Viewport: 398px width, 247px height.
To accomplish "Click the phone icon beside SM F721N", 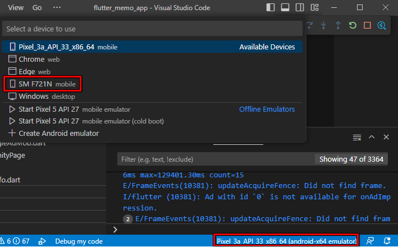I will 12,84.
